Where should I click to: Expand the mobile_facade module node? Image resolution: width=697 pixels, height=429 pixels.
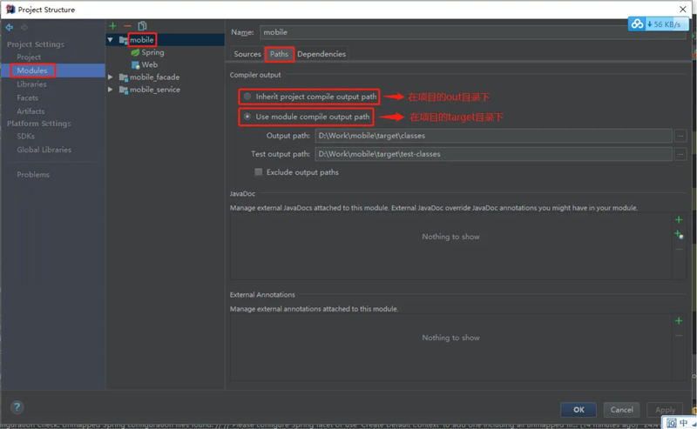pos(111,77)
